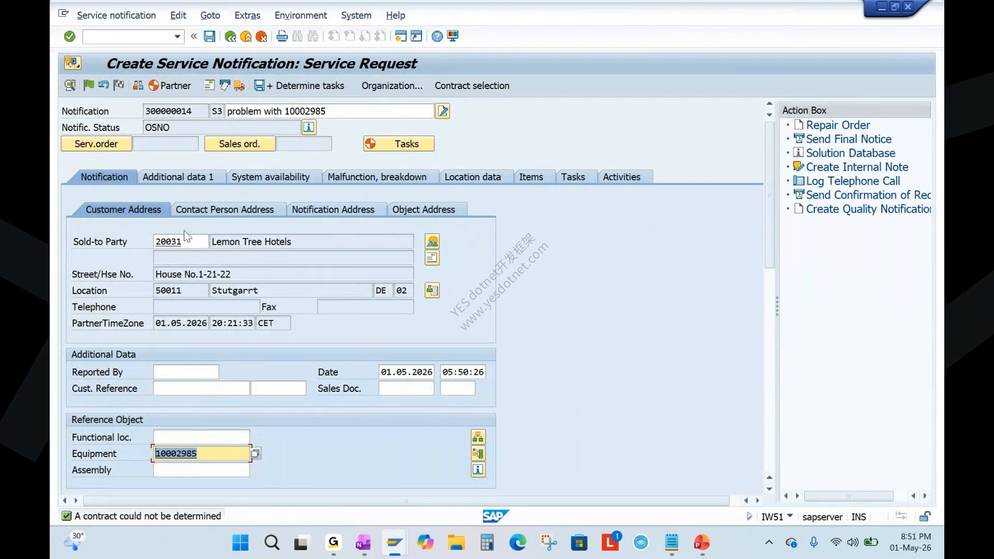Click the Save icon in the toolbar
Viewport: 994px width, 559px height.
pos(209,36)
